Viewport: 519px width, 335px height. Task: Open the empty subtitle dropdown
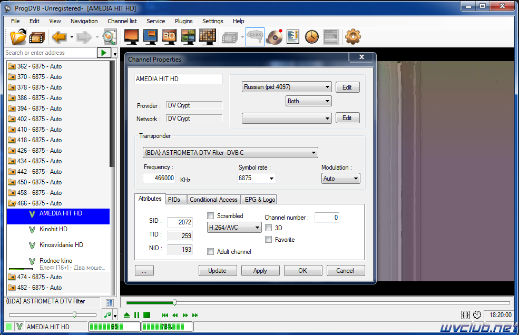pyautogui.click(x=287, y=118)
